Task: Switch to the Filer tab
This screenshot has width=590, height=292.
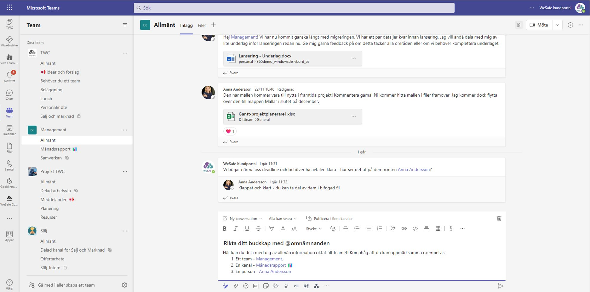Action: (202, 25)
